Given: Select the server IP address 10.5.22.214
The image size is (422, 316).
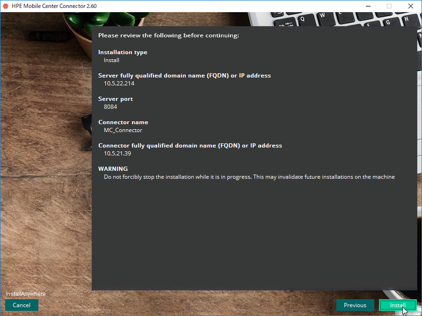Looking at the screenshot, I should (119, 83).
